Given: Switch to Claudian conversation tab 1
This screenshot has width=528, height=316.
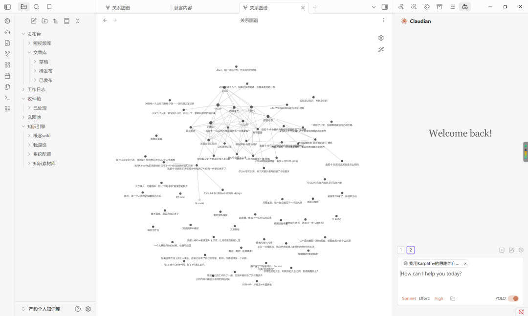Looking at the screenshot, I should point(401,250).
